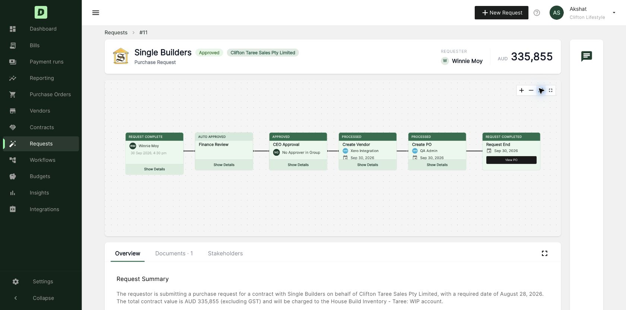
Task: Click the green D app logo
Action: [41, 12]
